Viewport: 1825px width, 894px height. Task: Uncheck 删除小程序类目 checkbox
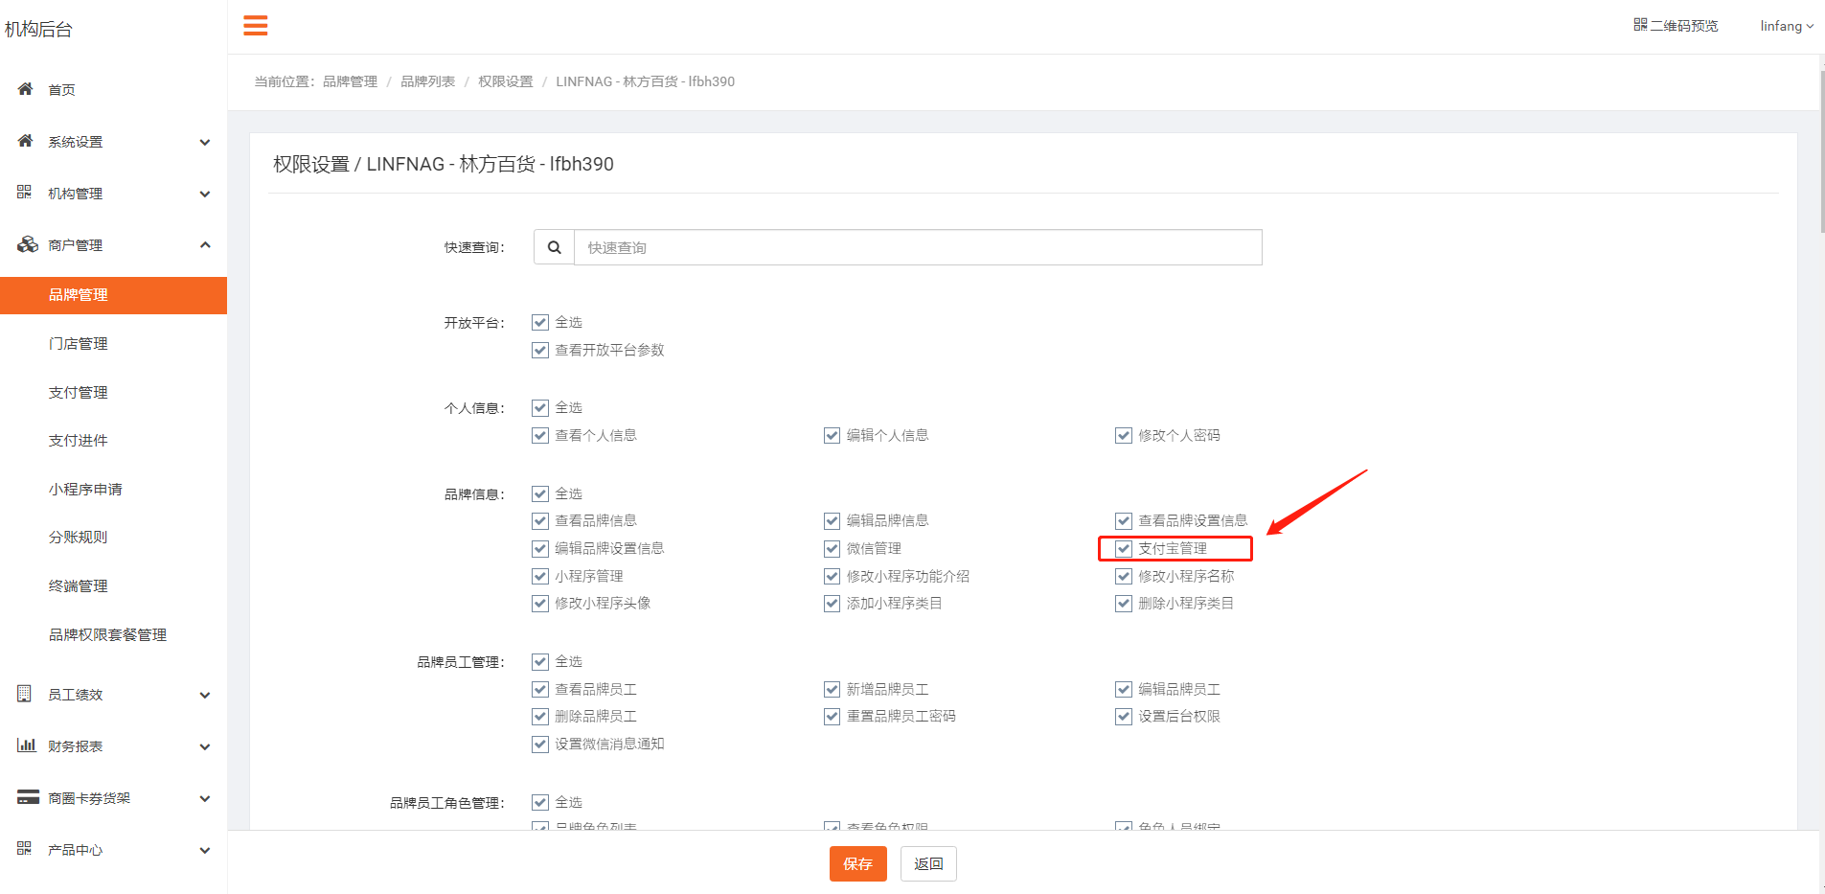pyautogui.click(x=1124, y=603)
